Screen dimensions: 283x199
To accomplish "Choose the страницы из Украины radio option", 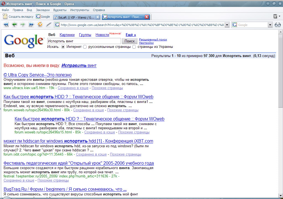I will pos(134,47).
